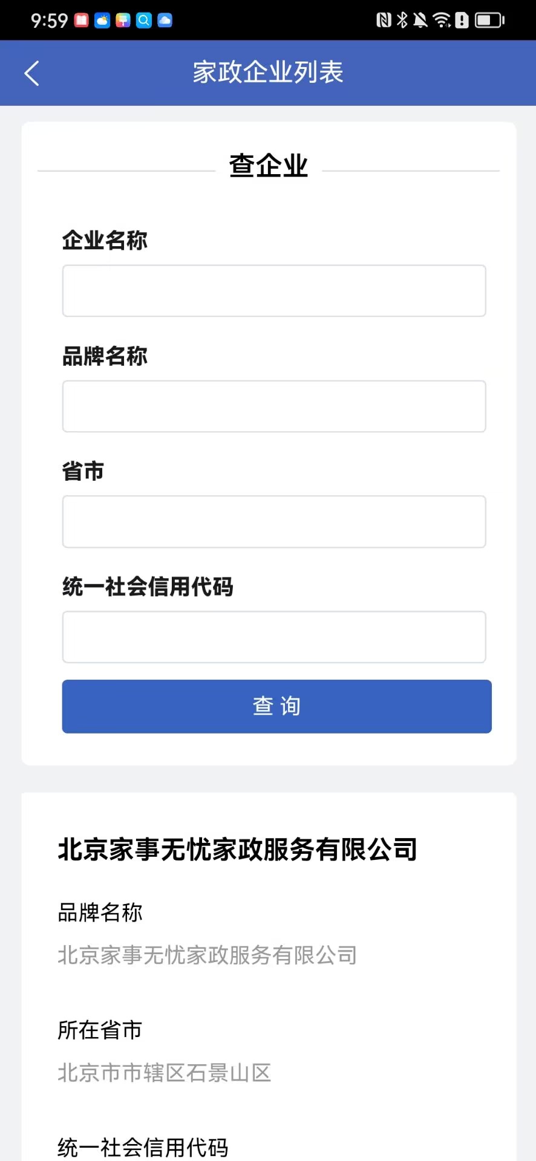The width and height of the screenshot is (536, 1161).
Task: Tap the Wi-Fi status icon
Action: 442,21
